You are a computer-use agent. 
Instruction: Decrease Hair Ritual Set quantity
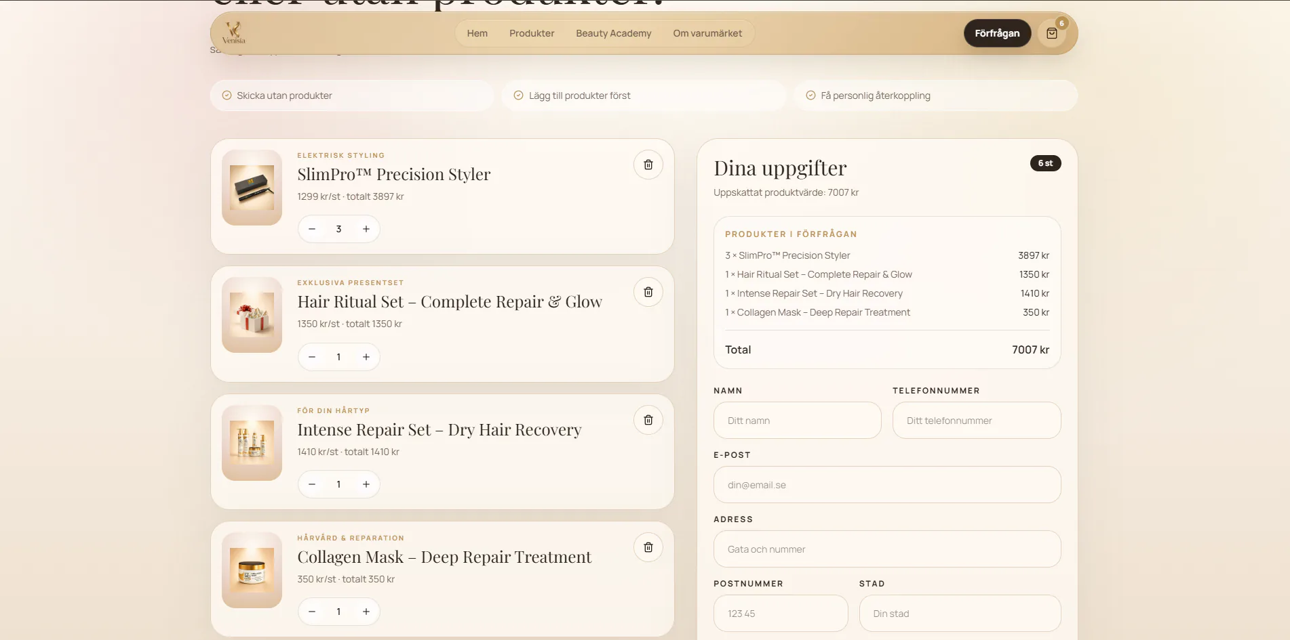[x=312, y=357]
